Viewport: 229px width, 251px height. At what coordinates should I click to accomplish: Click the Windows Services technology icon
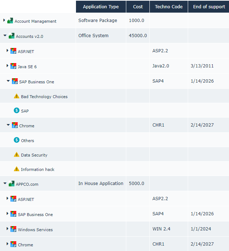tap(13, 229)
